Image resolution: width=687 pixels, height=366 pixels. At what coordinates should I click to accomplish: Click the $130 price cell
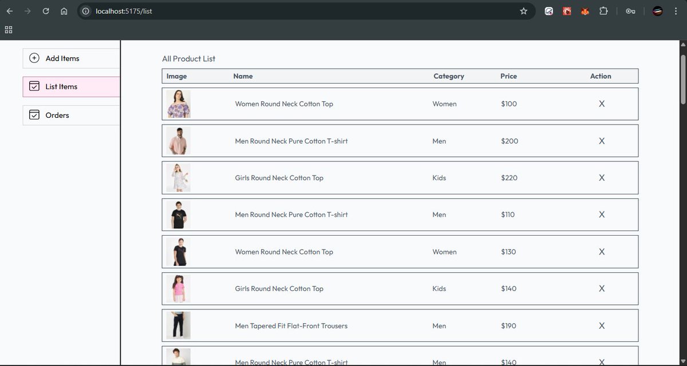tap(508, 252)
